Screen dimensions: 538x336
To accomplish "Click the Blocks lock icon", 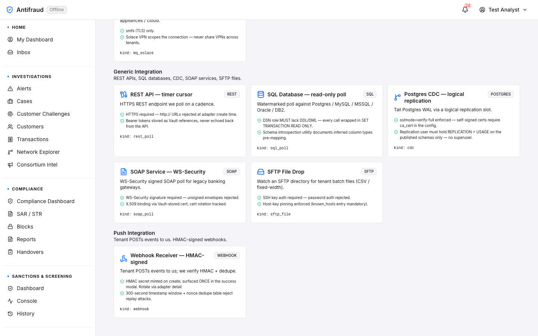I will pyautogui.click(x=10, y=227).
